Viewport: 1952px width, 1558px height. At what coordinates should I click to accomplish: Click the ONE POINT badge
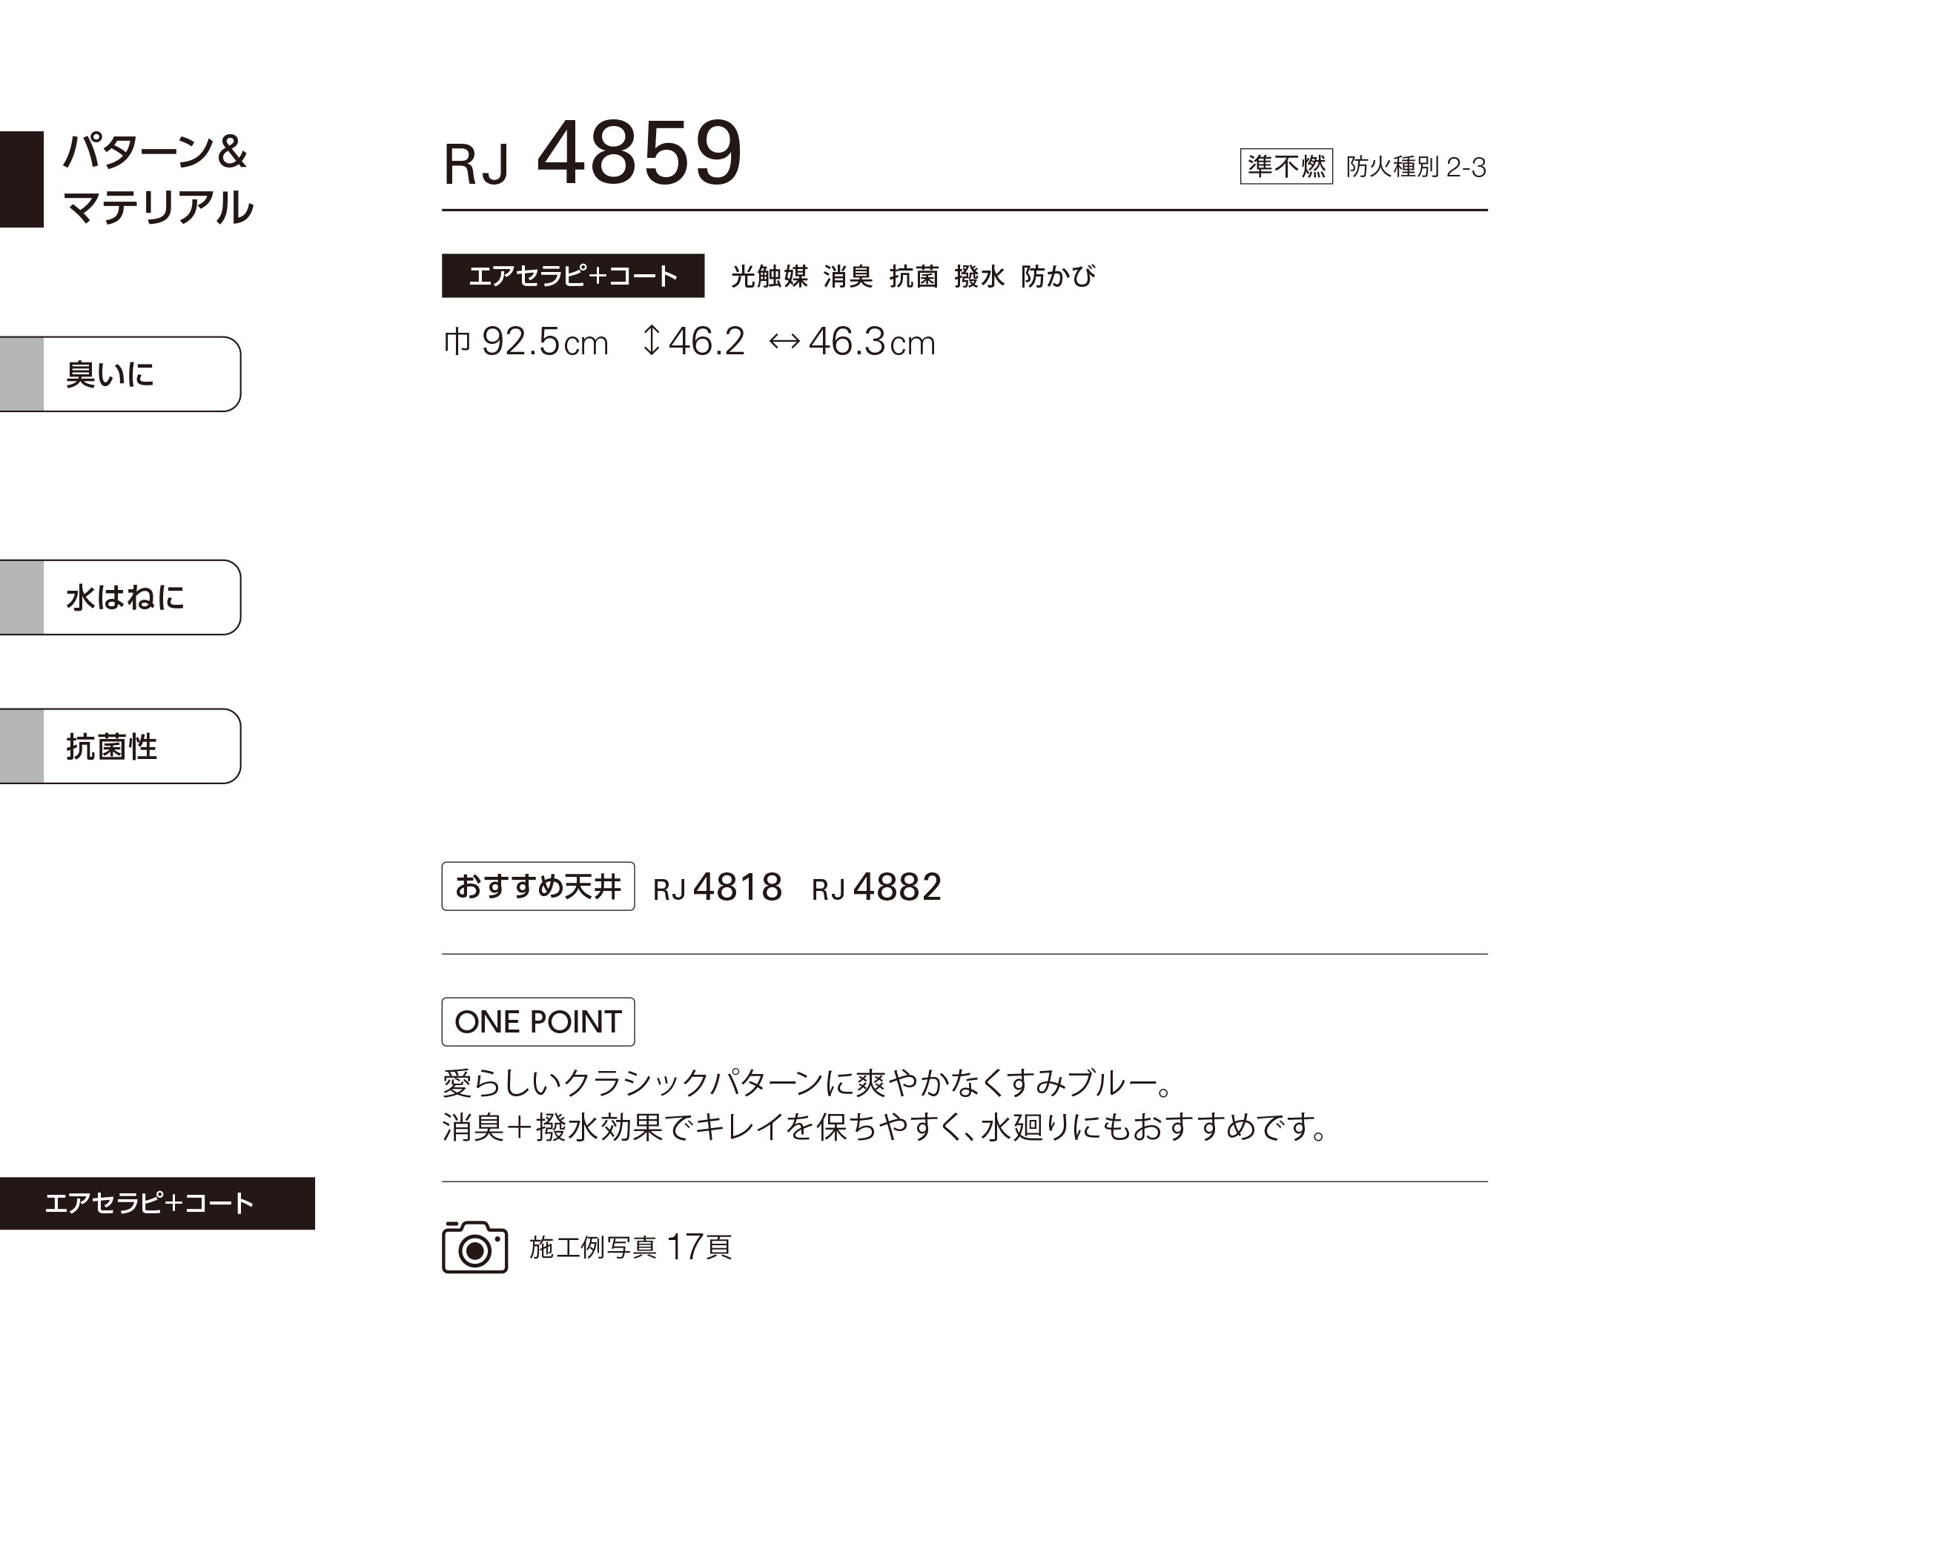coord(537,1021)
